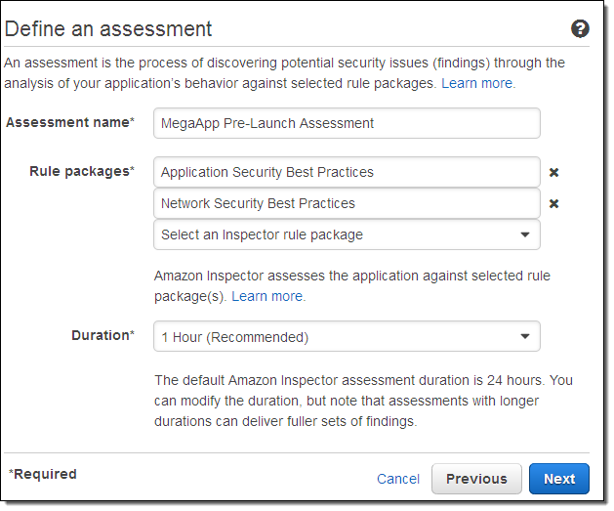614x511 pixels.
Task: Click the Application Security Best Practices field
Action: 347,172
